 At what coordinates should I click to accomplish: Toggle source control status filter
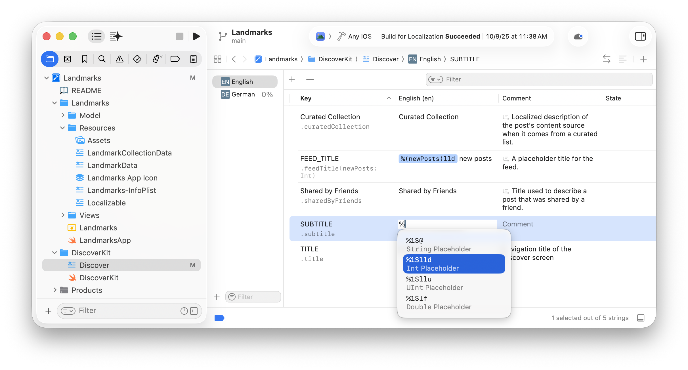pos(194,311)
